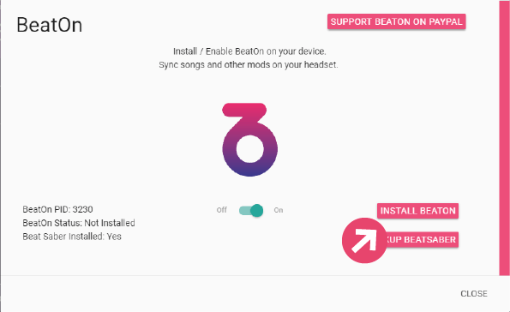The width and height of the screenshot is (510, 312).
Task: Click the pink circular arrow icon
Action: pos(364,240)
